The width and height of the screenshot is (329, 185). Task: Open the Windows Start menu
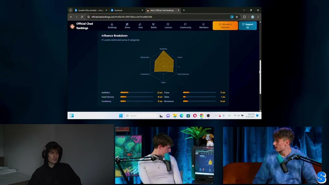(x=121, y=116)
